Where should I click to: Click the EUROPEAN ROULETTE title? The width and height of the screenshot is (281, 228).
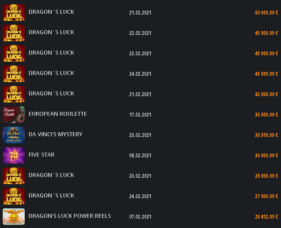pos(58,114)
